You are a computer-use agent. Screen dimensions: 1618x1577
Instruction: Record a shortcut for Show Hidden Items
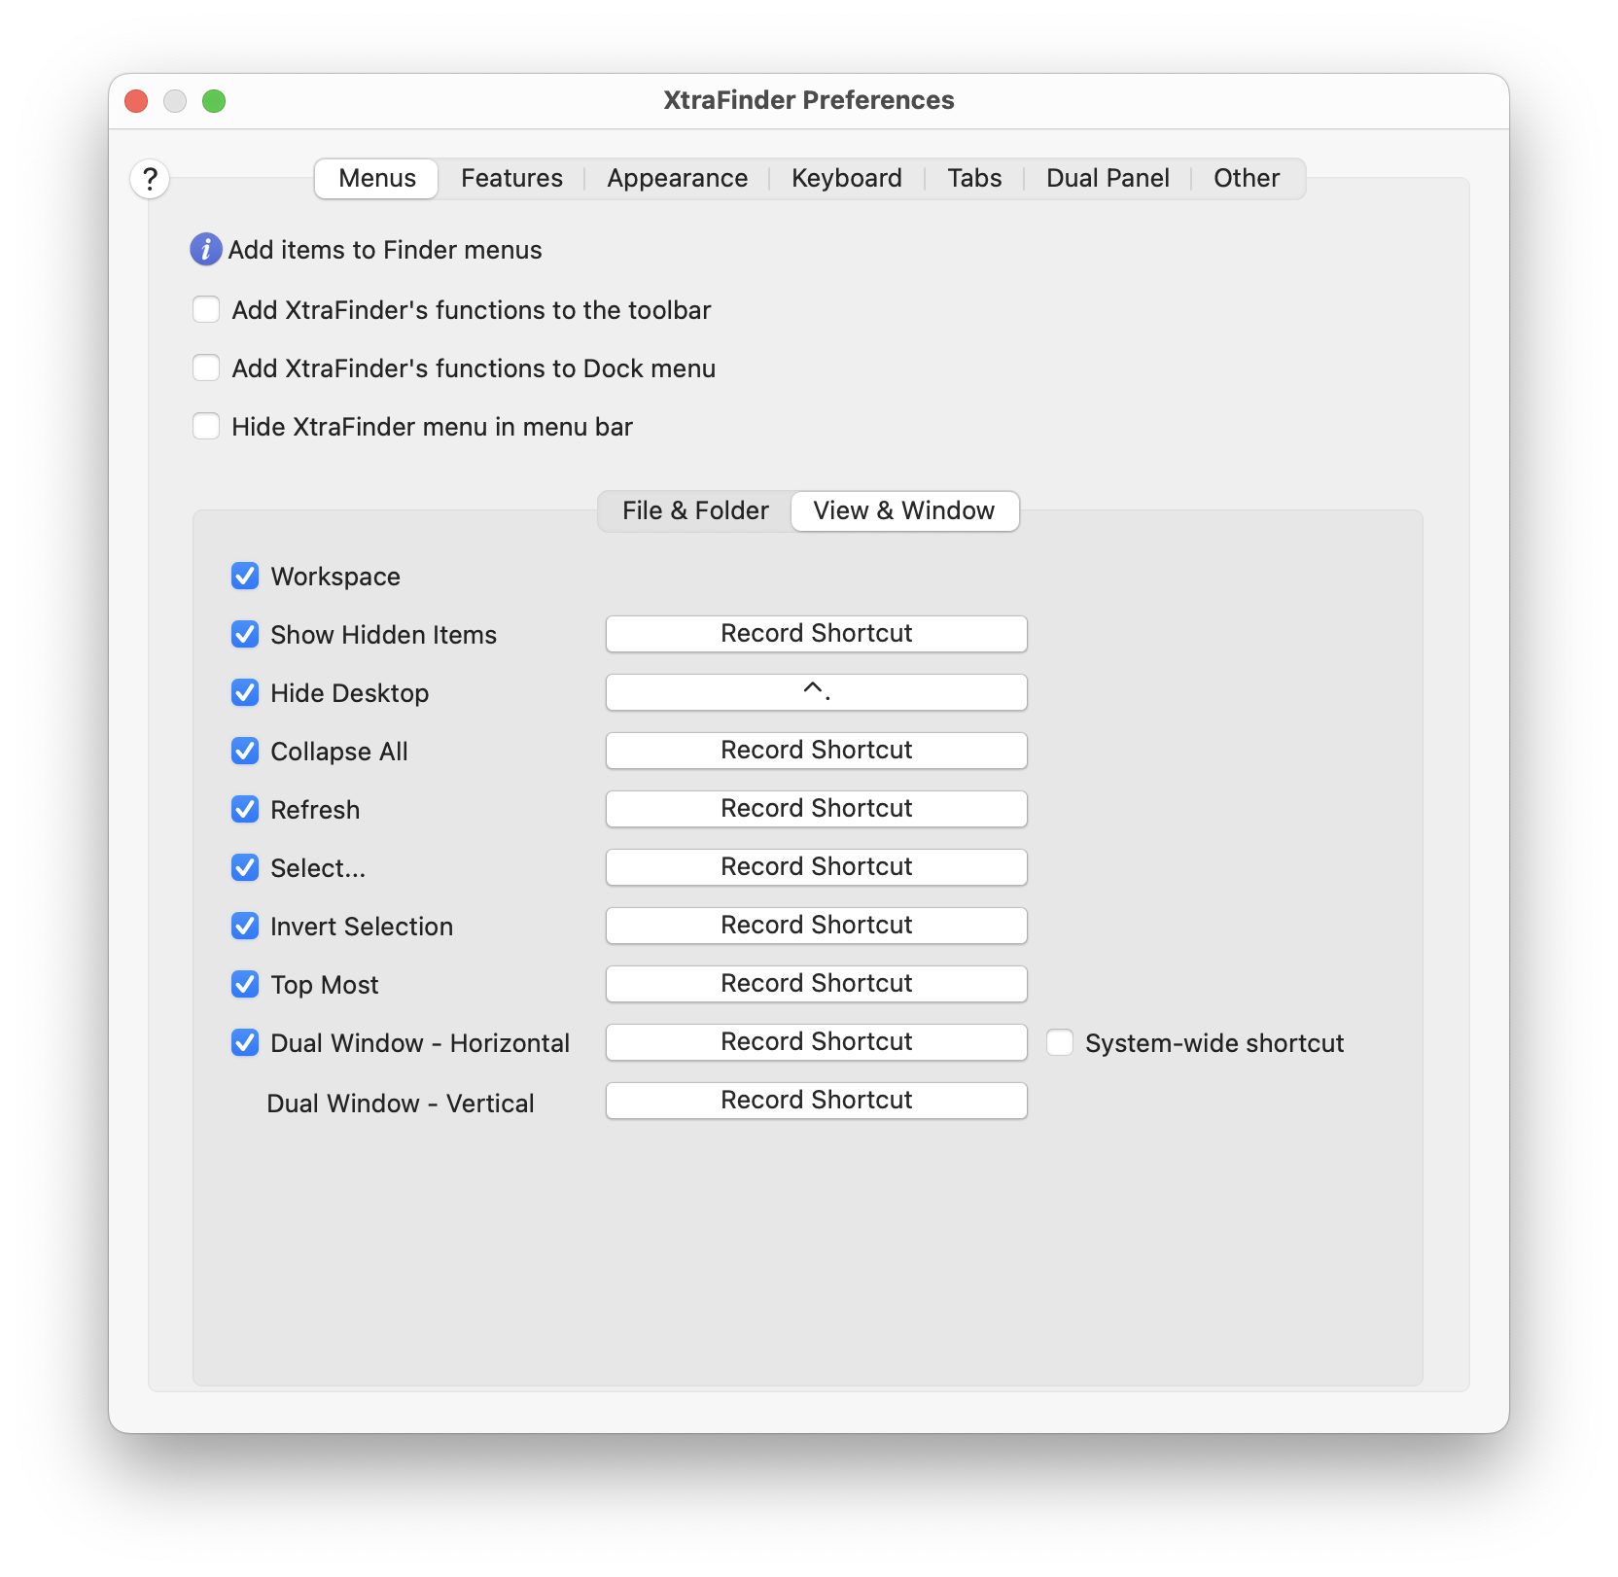click(816, 634)
